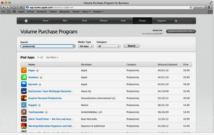Screen dimensions: 214x135
Task: Select the iPhone tab in Apple nav
Action: tap(104, 20)
